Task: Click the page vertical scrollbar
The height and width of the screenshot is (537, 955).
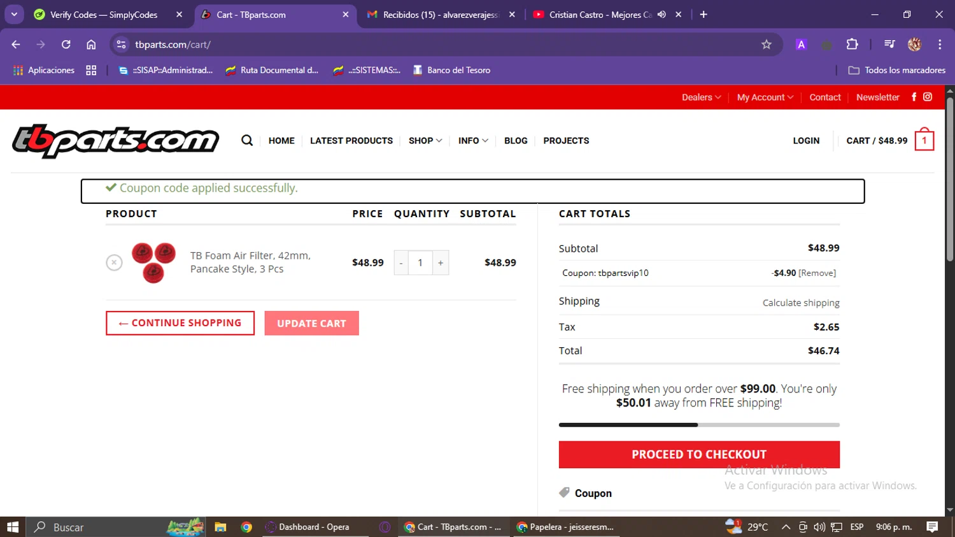Action: (x=949, y=178)
